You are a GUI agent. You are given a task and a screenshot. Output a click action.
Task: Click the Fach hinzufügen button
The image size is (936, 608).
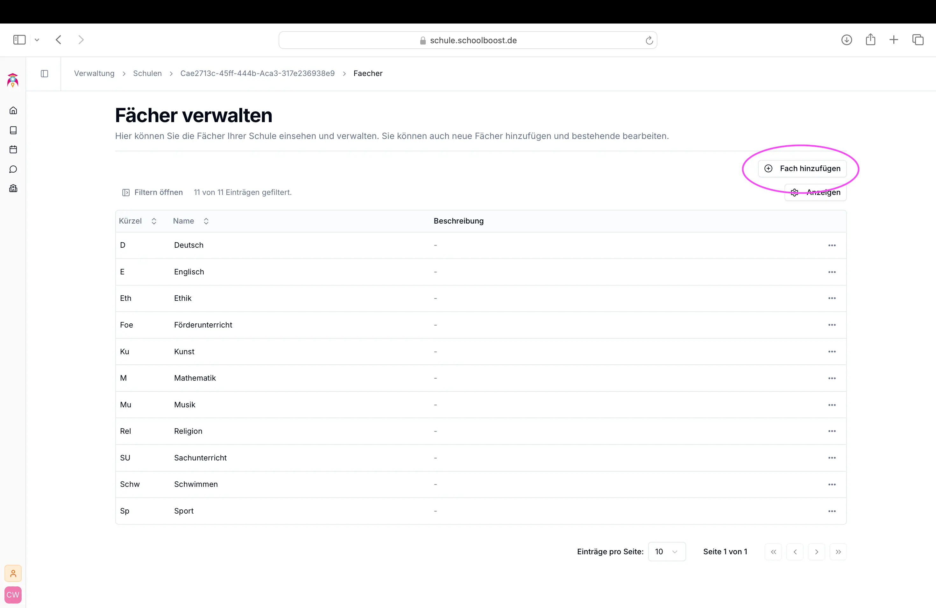pyautogui.click(x=802, y=169)
